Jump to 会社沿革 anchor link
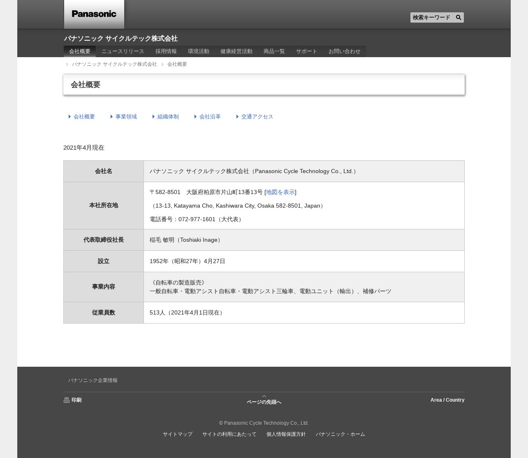Viewport: 528px width, 458px height. coord(210,117)
